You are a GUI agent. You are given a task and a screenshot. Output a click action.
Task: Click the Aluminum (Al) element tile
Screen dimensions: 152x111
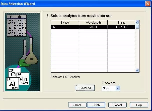[x=12, y=84]
